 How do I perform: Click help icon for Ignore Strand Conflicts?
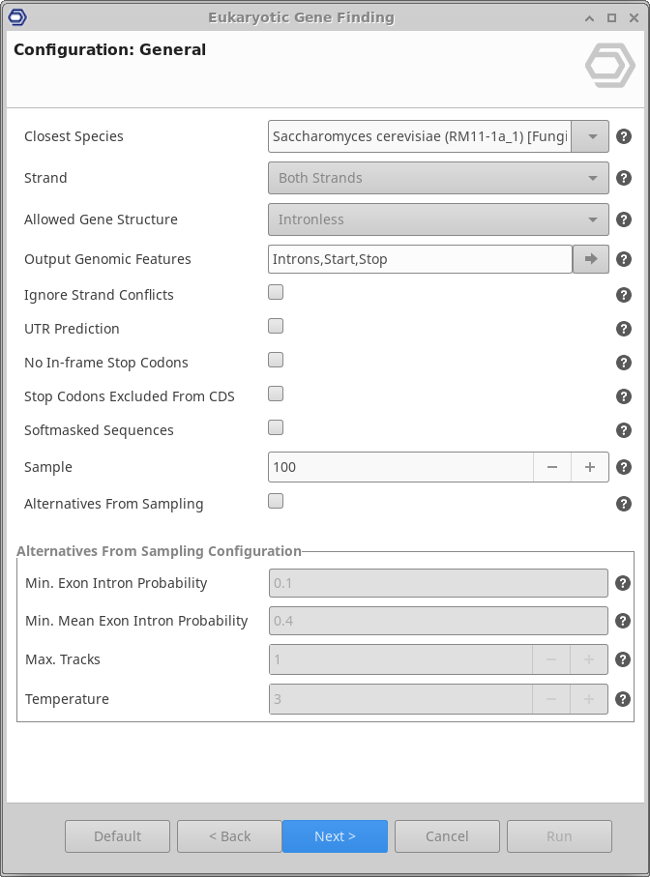point(624,295)
